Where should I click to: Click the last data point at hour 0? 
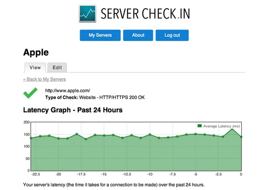click(x=241, y=137)
